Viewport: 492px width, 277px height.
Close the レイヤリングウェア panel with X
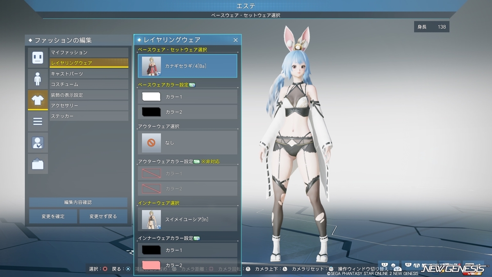coord(235,40)
